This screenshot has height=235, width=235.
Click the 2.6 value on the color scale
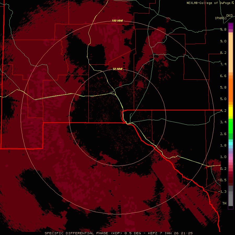pyautogui.click(x=223, y=134)
